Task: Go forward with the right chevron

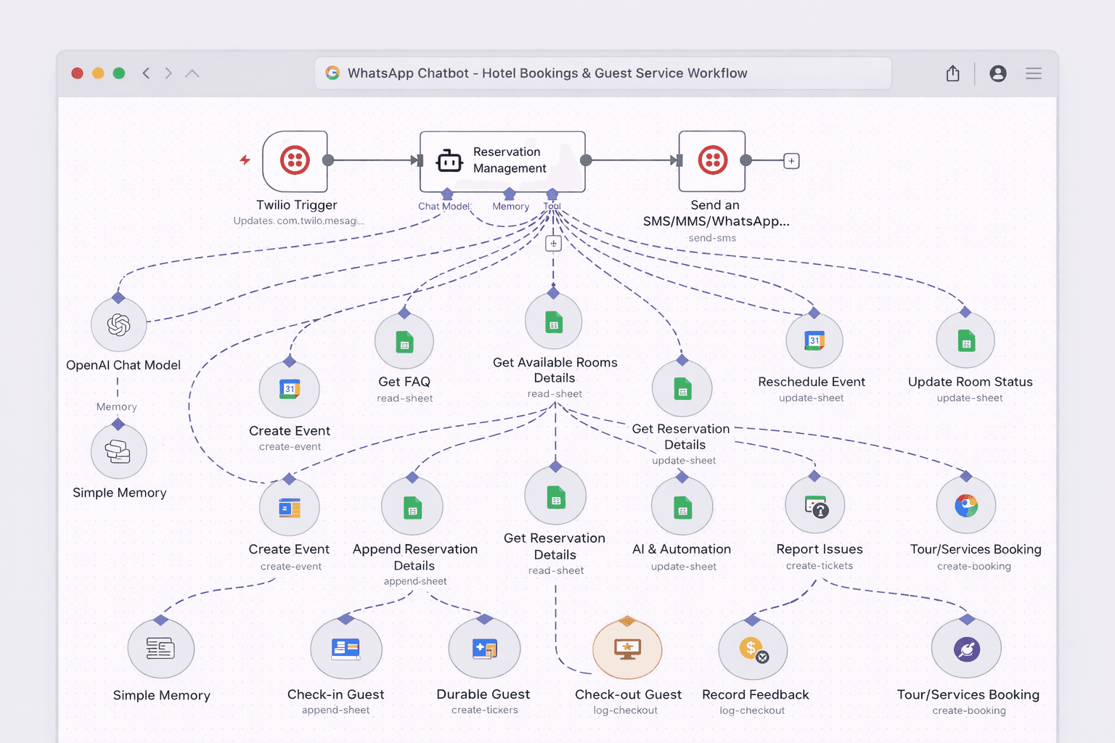Action: pyautogui.click(x=168, y=73)
